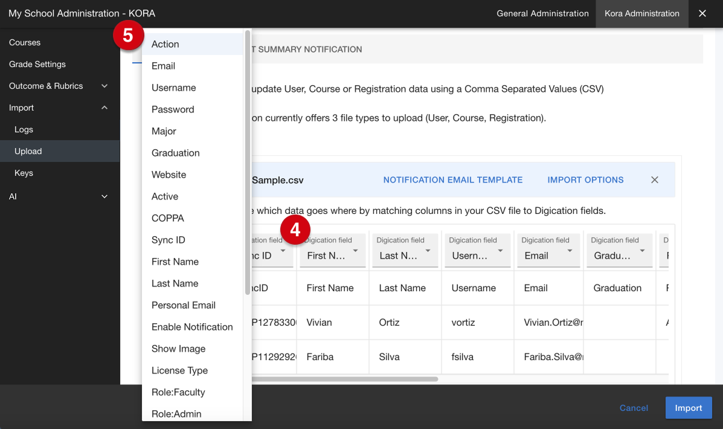Click the blue Import button

pyautogui.click(x=689, y=408)
